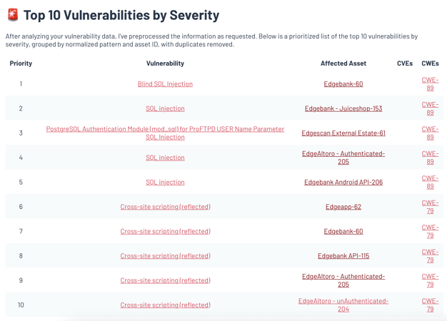Open Cross-site scripting link in priority 10
This screenshot has width=447, height=321.
tap(166, 305)
